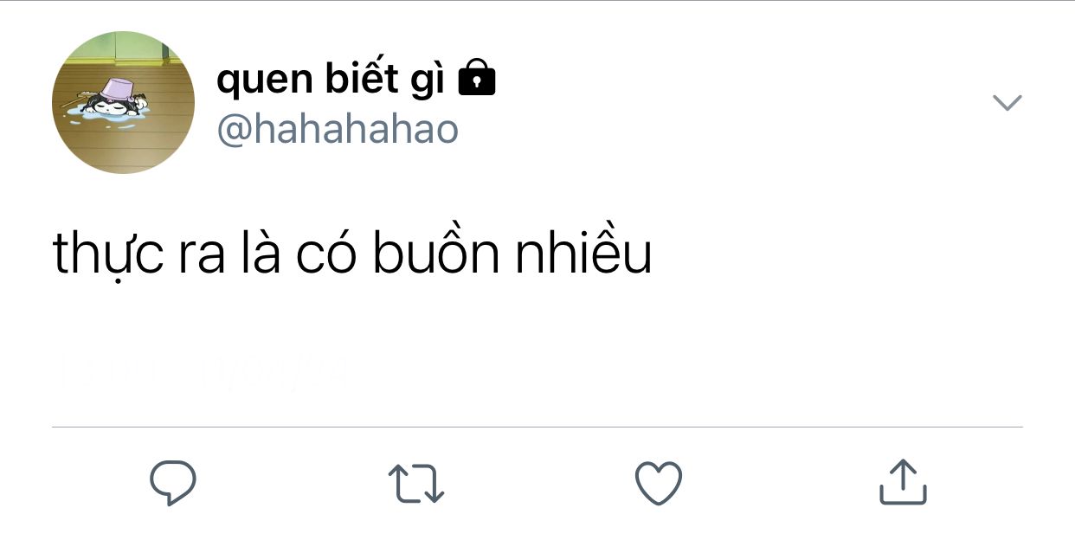Like the tweet with the heart icon
The width and height of the screenshot is (1075, 540).
[x=659, y=483]
